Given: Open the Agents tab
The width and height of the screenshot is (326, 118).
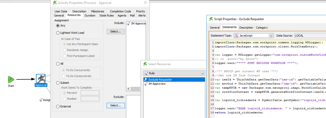Looking at the screenshot, I should [122, 15].
